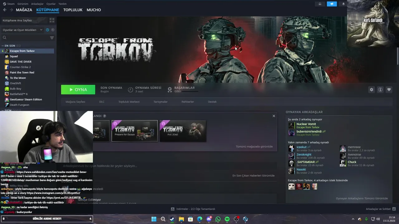The height and width of the screenshot is (224, 399).
Task: Open the DLC tab
Action: [102, 102]
